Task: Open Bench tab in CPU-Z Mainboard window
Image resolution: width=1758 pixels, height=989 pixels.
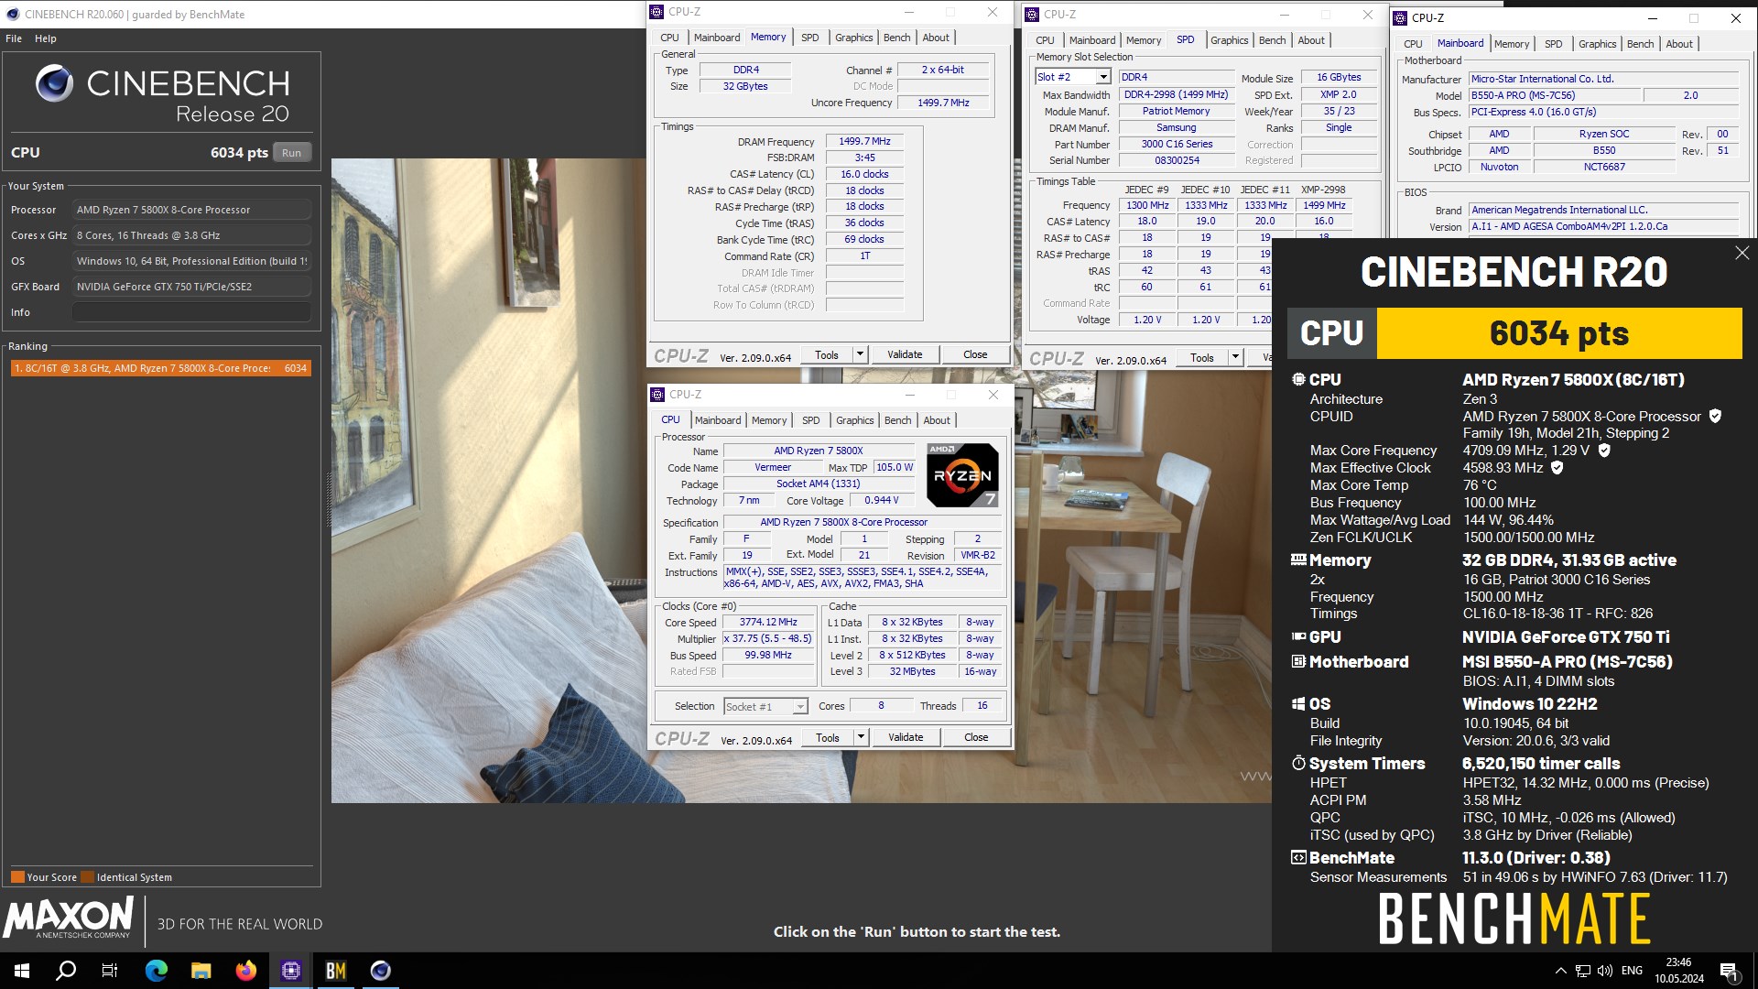Action: click(1641, 44)
